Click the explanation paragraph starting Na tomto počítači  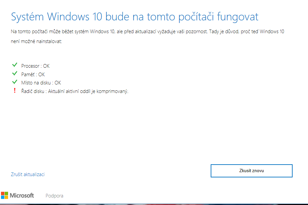click(x=147, y=36)
